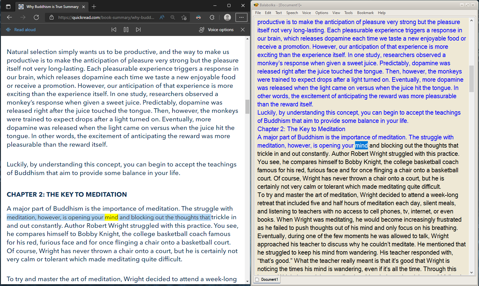Select the Why Buddhism is True Summary tab

(52, 6)
